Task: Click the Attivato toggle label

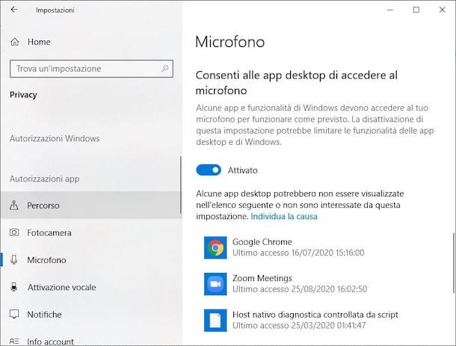Action: coord(242,170)
